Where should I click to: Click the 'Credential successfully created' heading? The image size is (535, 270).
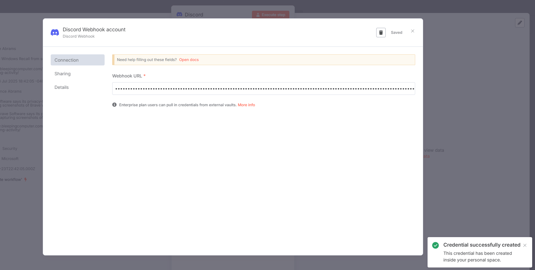[482, 245]
